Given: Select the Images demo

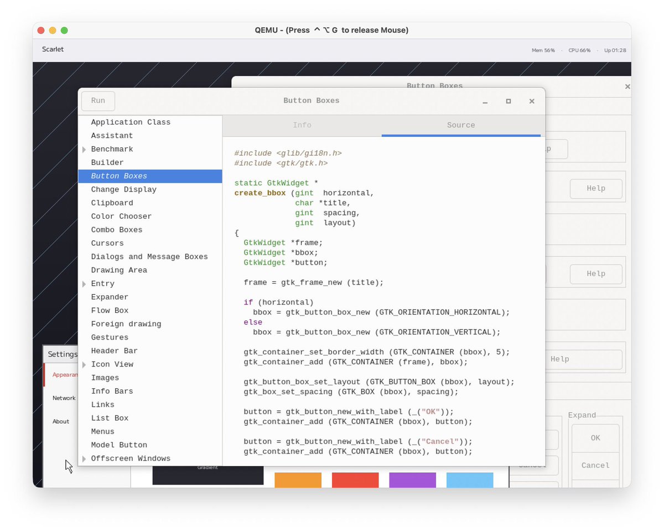Looking at the screenshot, I should (150, 378).
